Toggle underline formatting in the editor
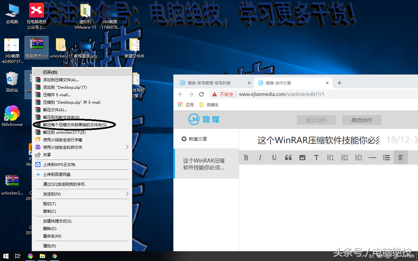 click(274, 158)
